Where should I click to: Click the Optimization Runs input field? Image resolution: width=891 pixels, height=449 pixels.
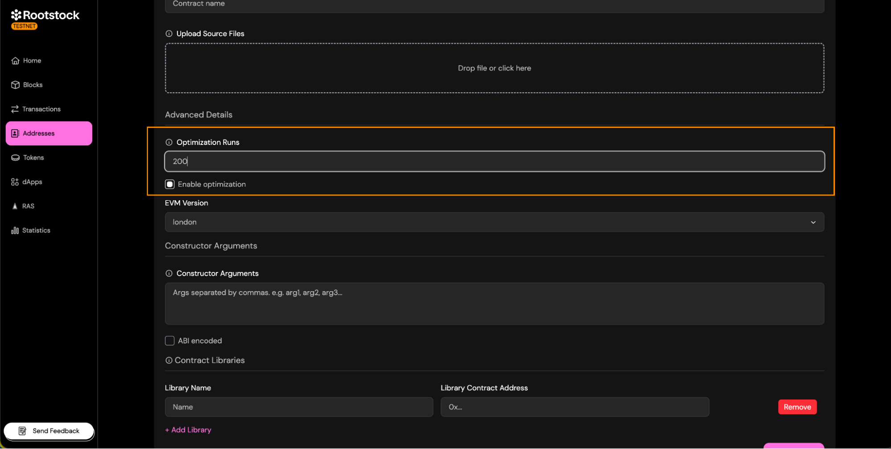click(x=494, y=161)
